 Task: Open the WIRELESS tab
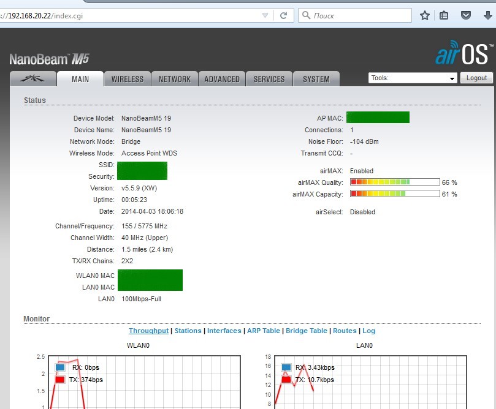point(128,79)
